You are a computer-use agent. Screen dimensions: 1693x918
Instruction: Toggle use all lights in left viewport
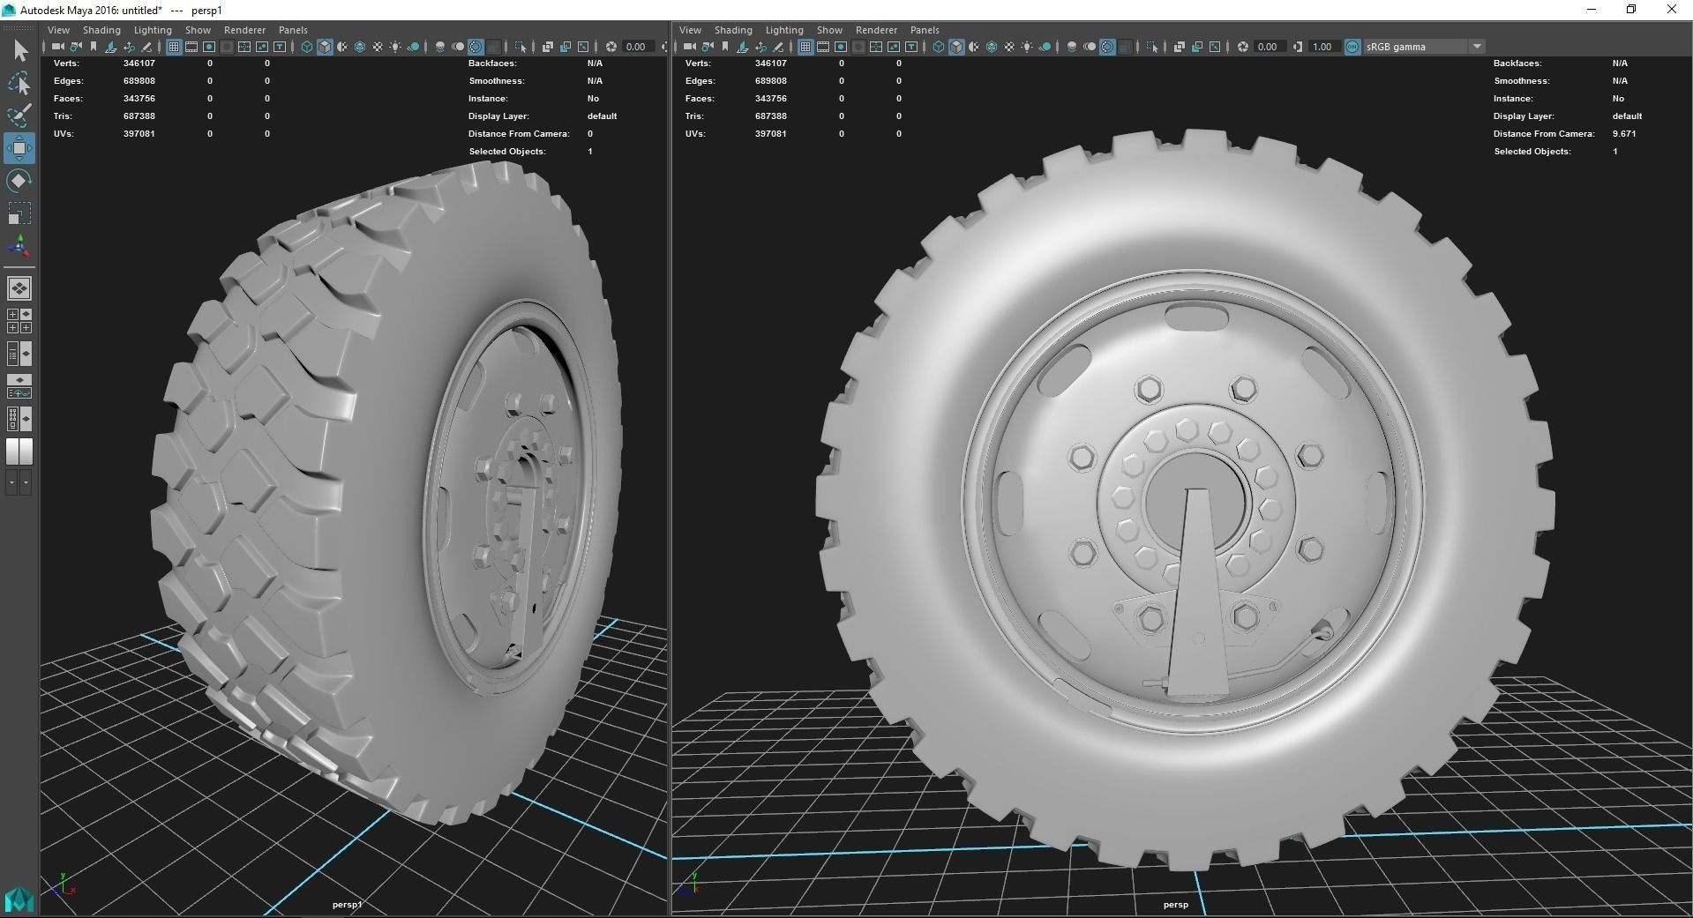(395, 47)
